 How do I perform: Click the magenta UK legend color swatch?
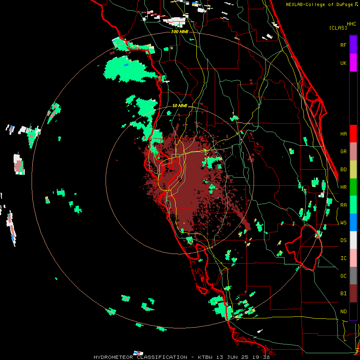point(353,63)
